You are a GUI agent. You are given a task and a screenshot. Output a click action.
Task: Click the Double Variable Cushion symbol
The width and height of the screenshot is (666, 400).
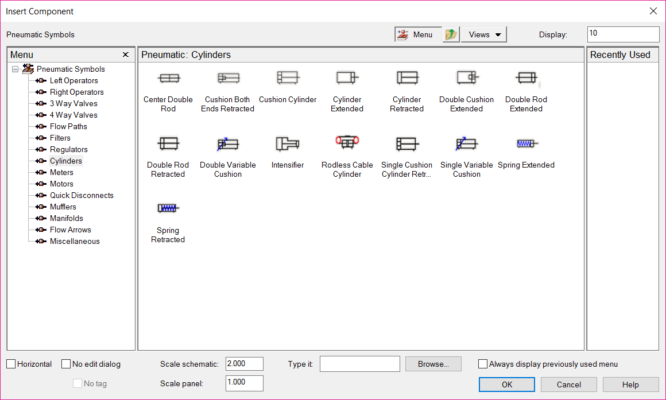228,143
